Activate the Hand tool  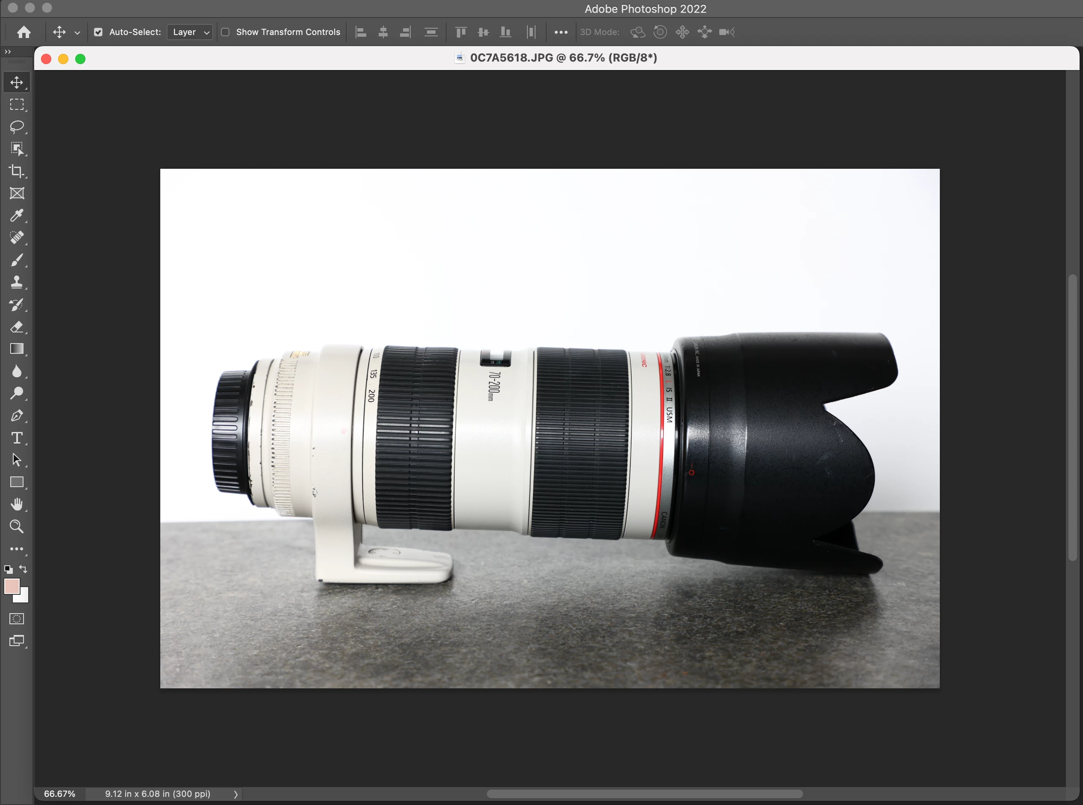17,504
